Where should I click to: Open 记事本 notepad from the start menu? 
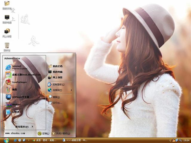pos(12,112)
